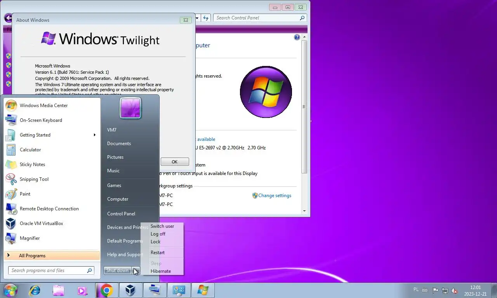The height and width of the screenshot is (298, 497).
Task: Open Computer from Start menu
Action: (118, 199)
